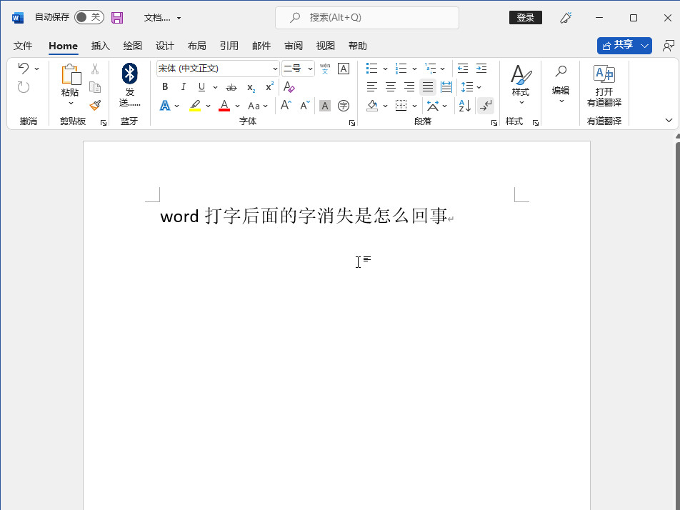This screenshot has height=510, width=680.
Task: Click the search box
Action: pos(367,17)
